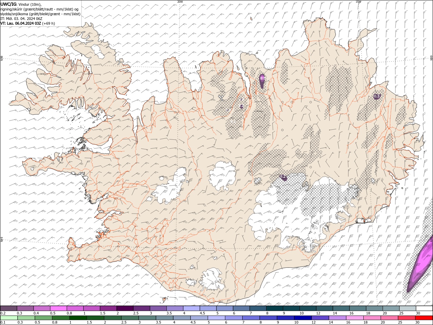Select the 'VT: Lau. 06.04.2024 03Z (+69 h)' line

[28, 23]
